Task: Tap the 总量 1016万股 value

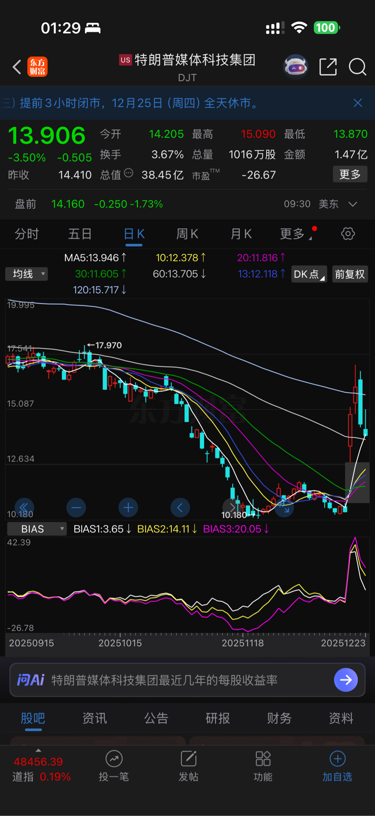Action: tap(252, 154)
